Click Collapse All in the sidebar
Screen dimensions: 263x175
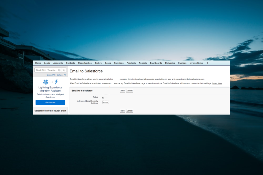[x=61, y=75]
